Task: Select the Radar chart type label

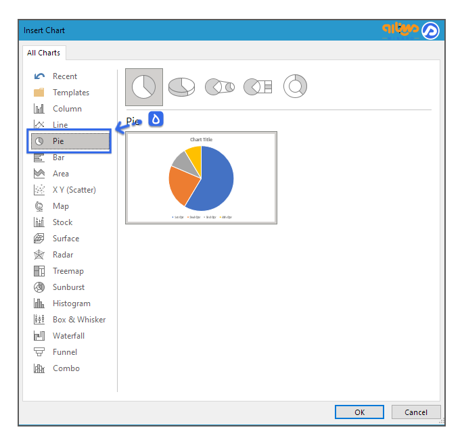Action: [63, 255]
